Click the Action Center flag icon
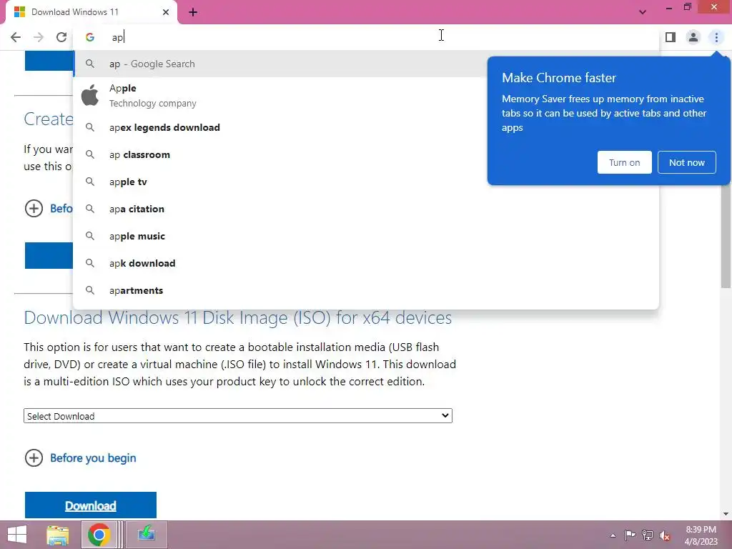 (630, 535)
